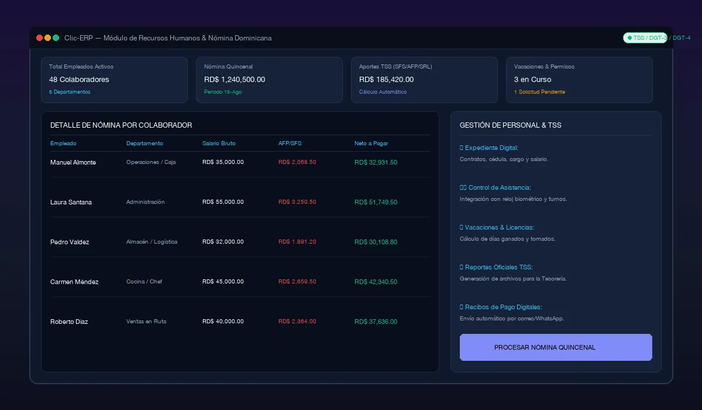Screen dimensions: 702x410
Task: Click the gross salary RD$ 35,000.00
Action: pos(223,162)
